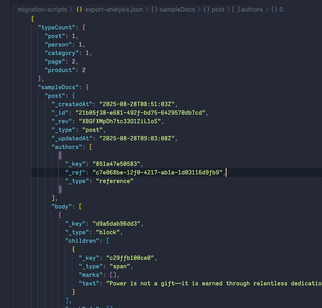Click the object icon before sampleDocs breadcrumb
The image size is (322, 308).
[154, 9]
